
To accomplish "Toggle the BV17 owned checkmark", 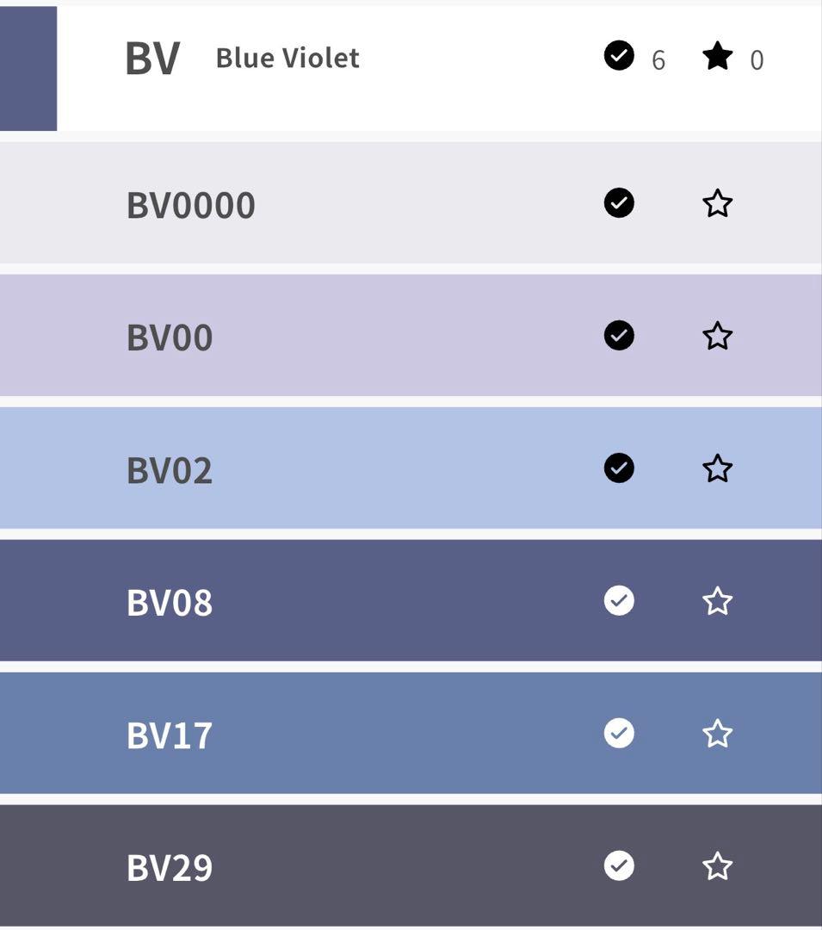I will pyautogui.click(x=619, y=733).
